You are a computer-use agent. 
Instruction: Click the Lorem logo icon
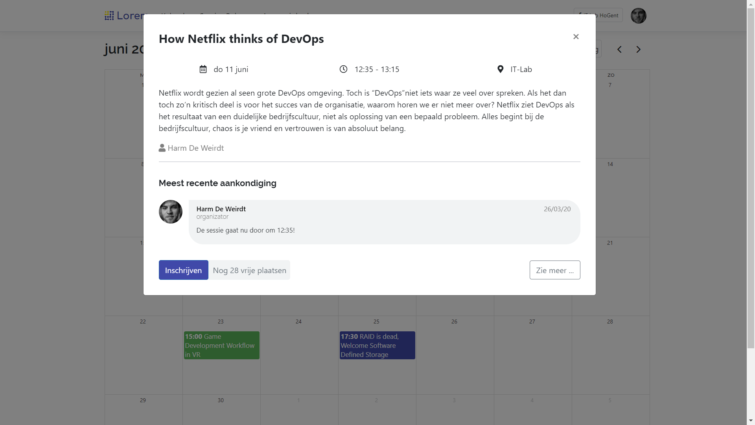point(109,16)
